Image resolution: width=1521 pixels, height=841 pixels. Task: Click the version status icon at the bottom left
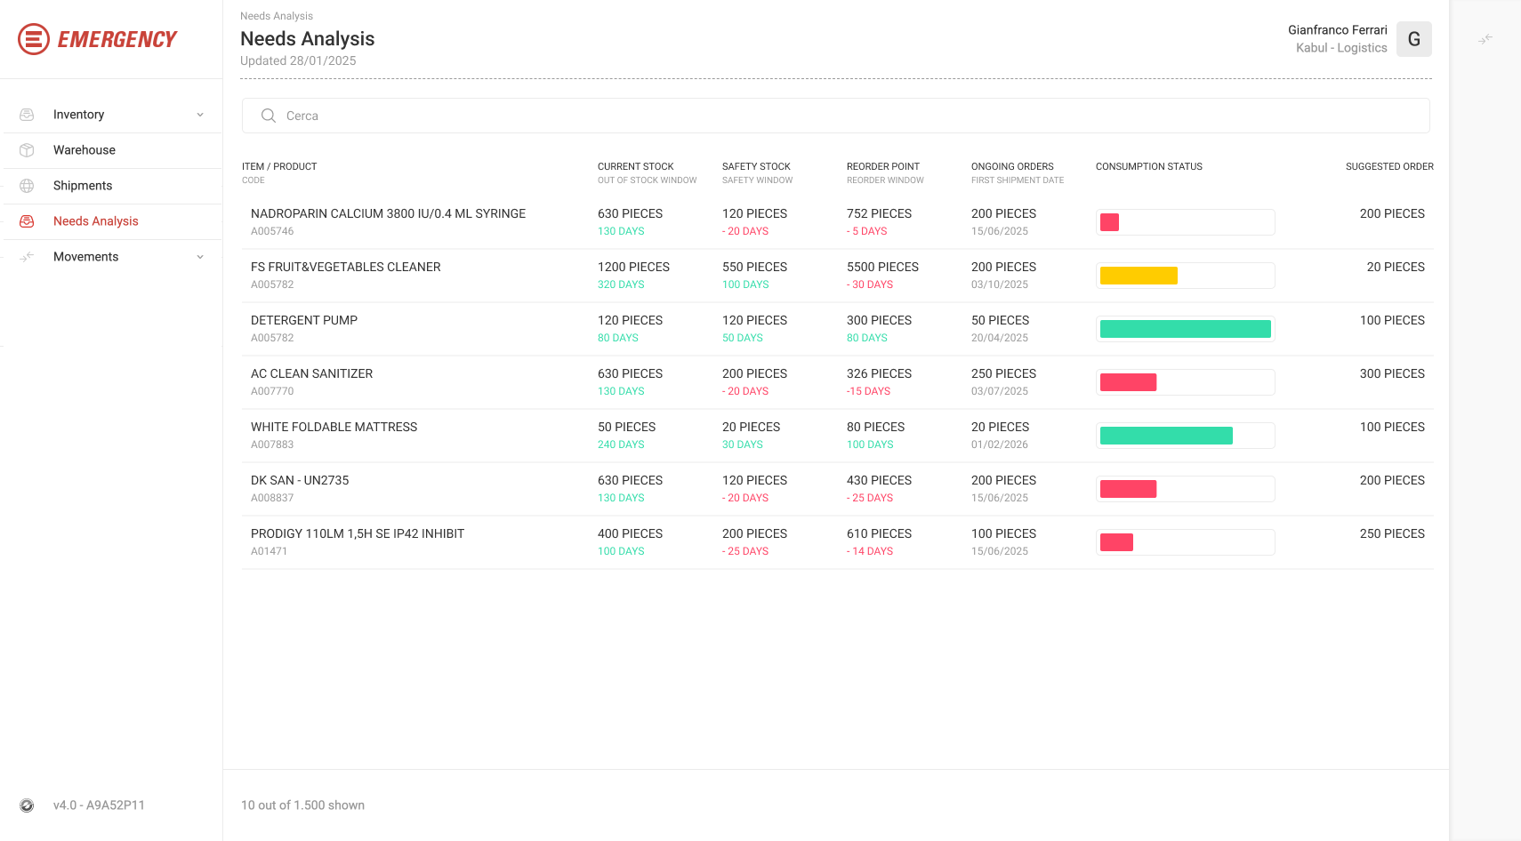pyautogui.click(x=27, y=805)
